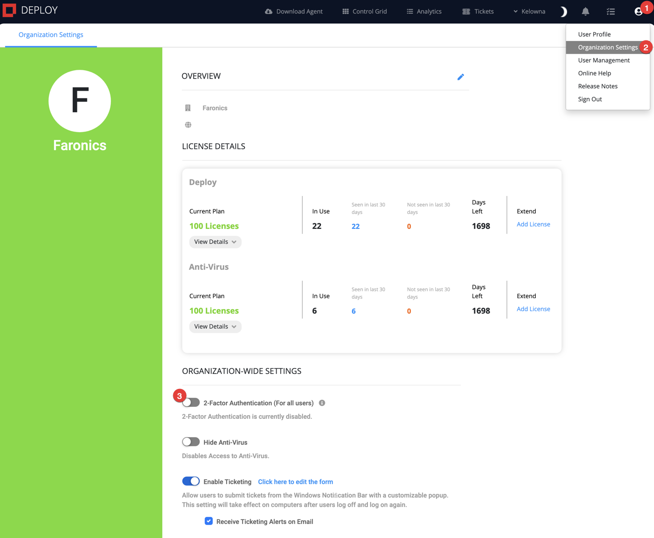The width and height of the screenshot is (654, 538).
Task: Click the building icon beside Faronics
Action: point(188,108)
